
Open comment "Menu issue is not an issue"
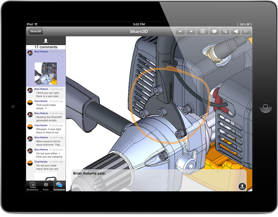48,143
